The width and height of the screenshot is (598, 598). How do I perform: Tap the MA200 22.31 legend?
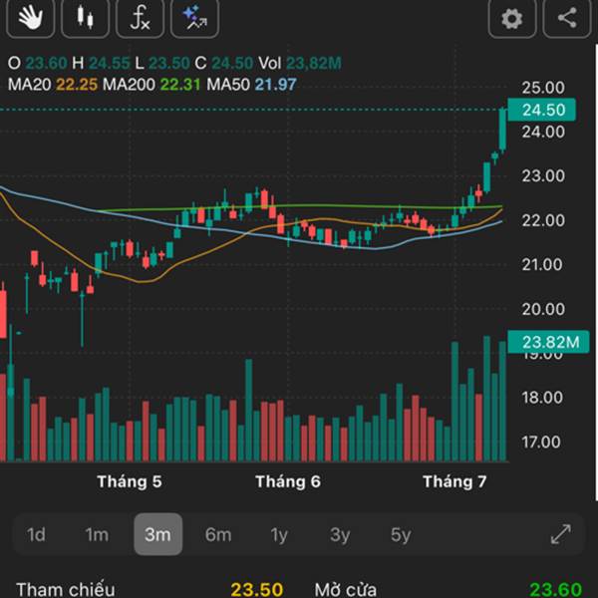(x=151, y=85)
